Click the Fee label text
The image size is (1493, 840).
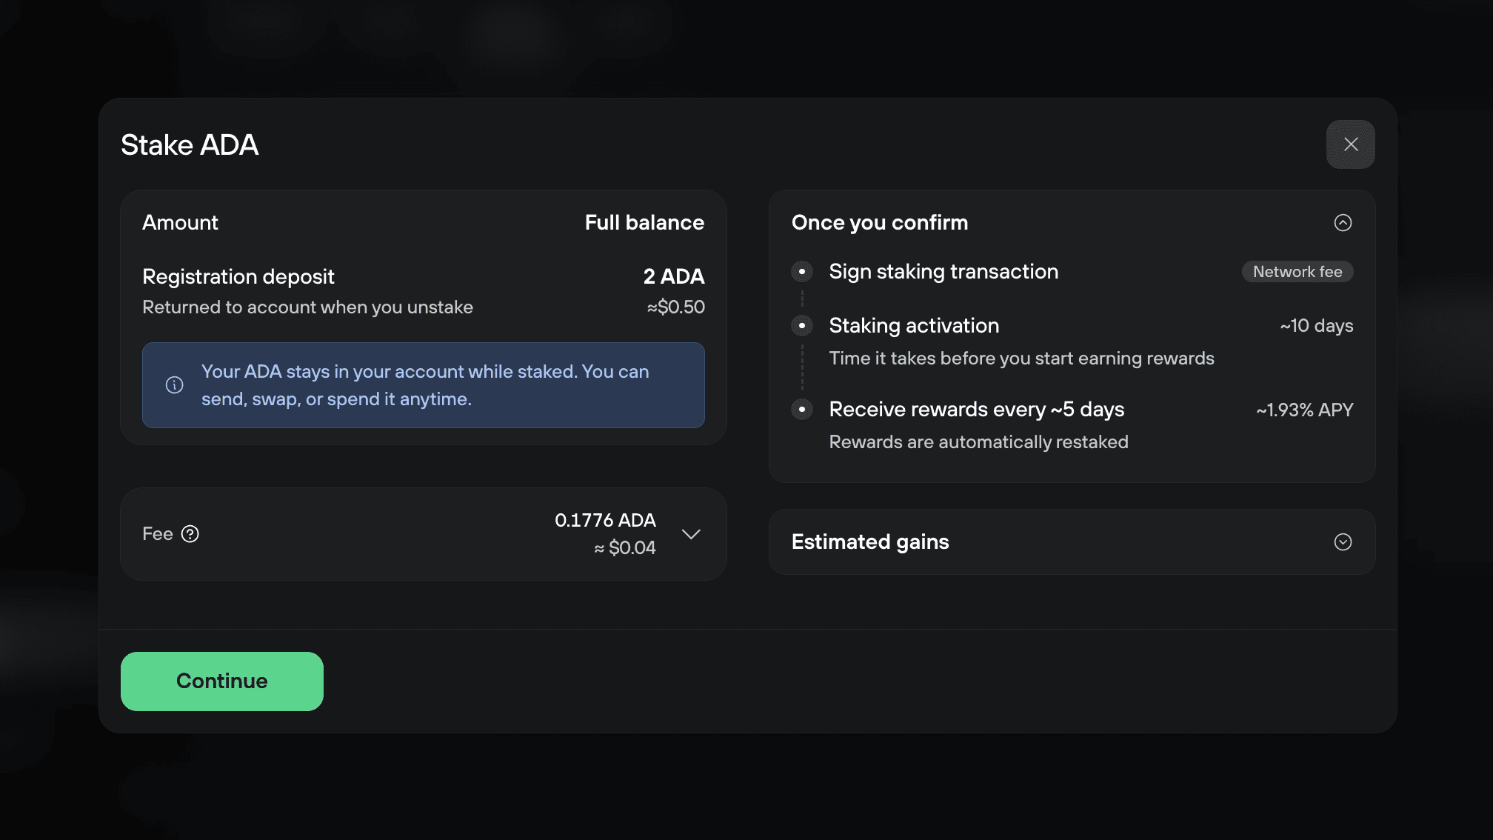[x=158, y=534]
